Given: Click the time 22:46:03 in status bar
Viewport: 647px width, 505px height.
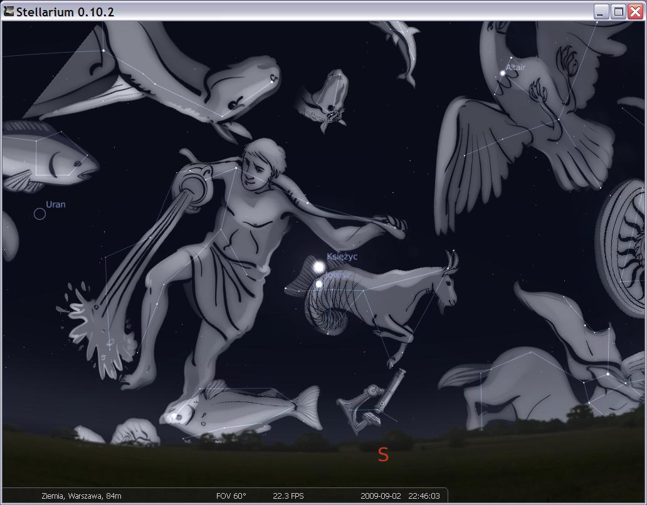Looking at the screenshot, I should 424,496.
